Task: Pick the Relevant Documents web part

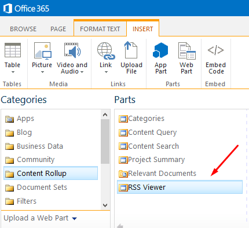Action: click(158, 174)
